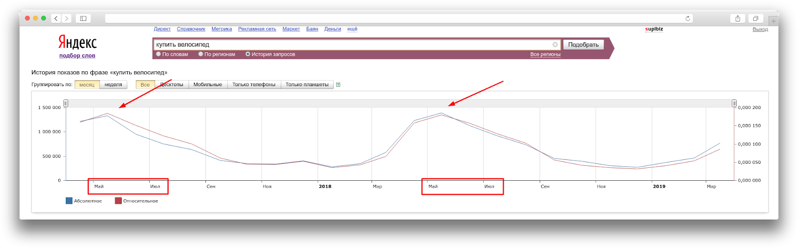This screenshot has width=798, height=248.
Task: Group by месяц toggle
Action: click(x=87, y=85)
